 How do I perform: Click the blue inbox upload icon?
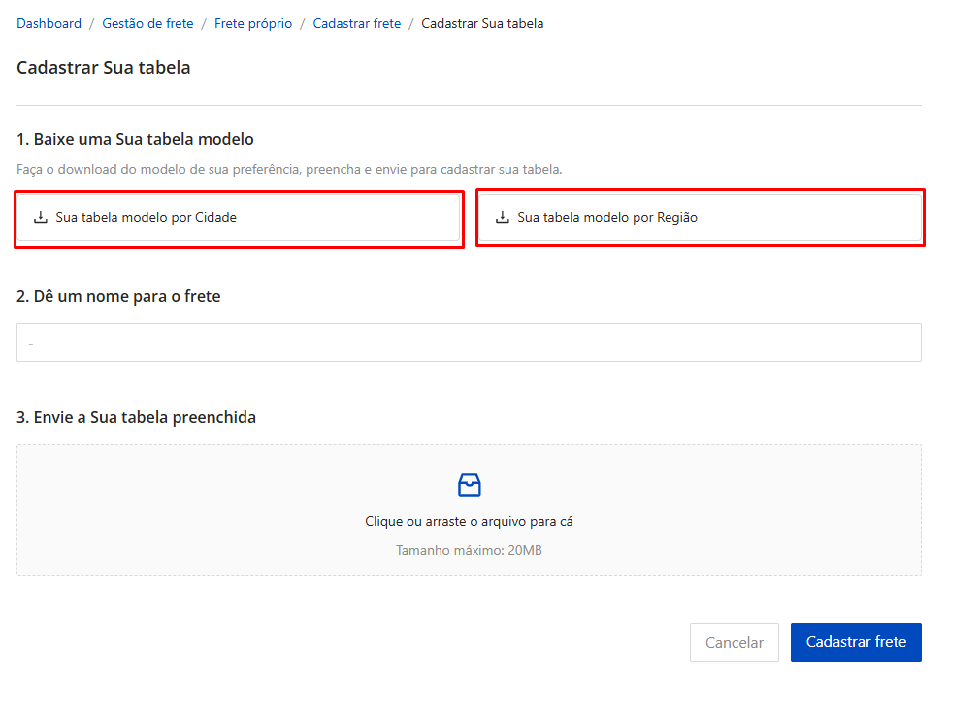tap(469, 485)
